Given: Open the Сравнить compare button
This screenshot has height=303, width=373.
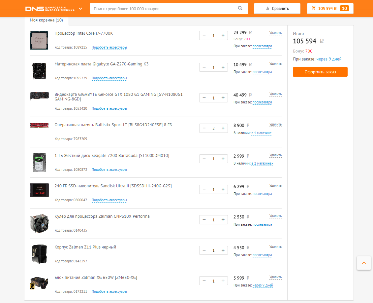Looking at the screenshot, I should tap(277, 9).
